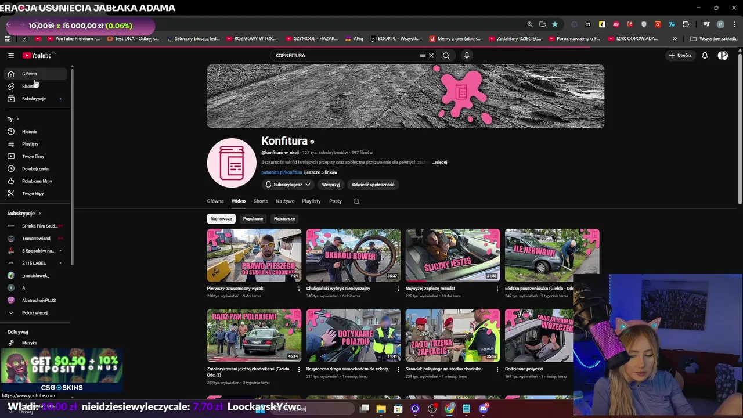Open options menu for Najwyżej zapłacę mandat

click(x=497, y=289)
